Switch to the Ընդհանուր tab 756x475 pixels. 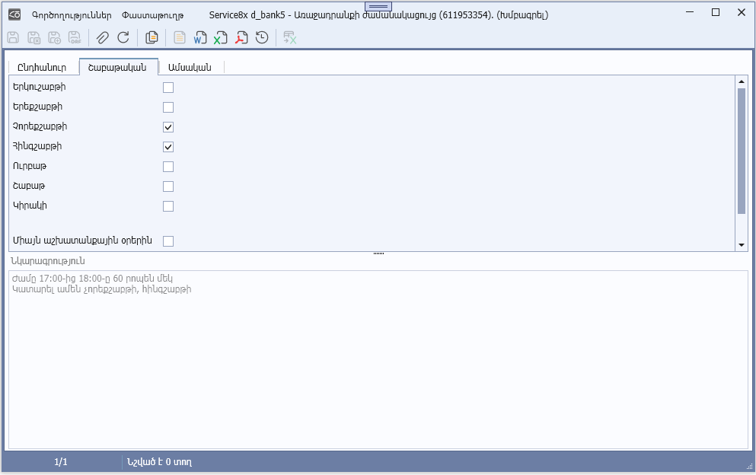point(42,67)
